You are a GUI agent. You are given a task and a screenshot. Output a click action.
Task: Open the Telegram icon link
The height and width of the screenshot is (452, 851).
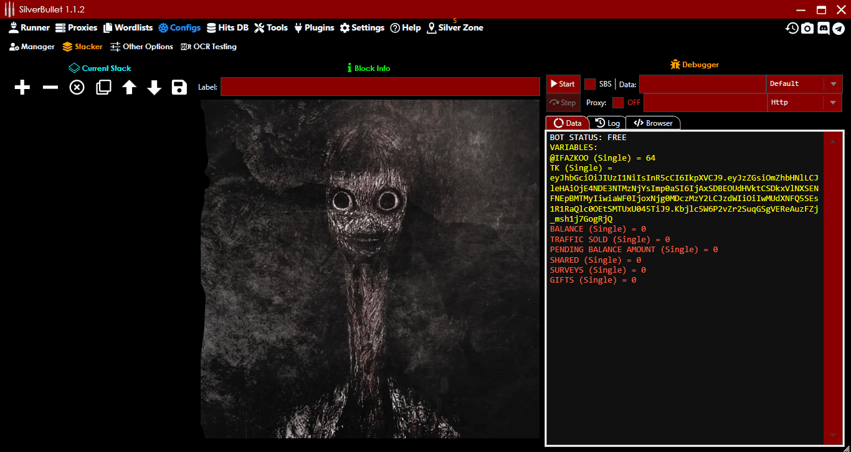(839, 28)
